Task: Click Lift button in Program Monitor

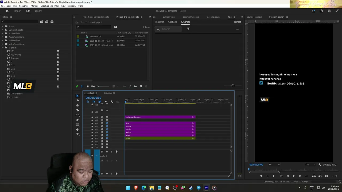Action: click(314, 176)
